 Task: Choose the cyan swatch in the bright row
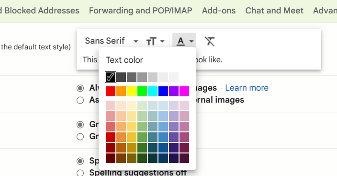coord(153,91)
